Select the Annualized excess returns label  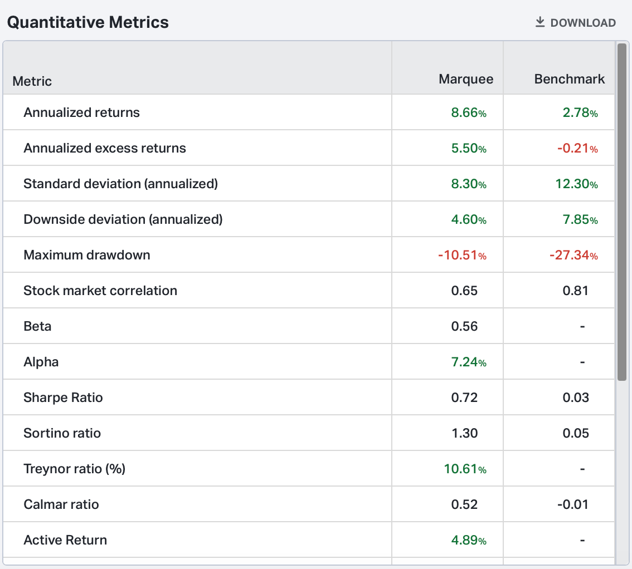point(105,148)
